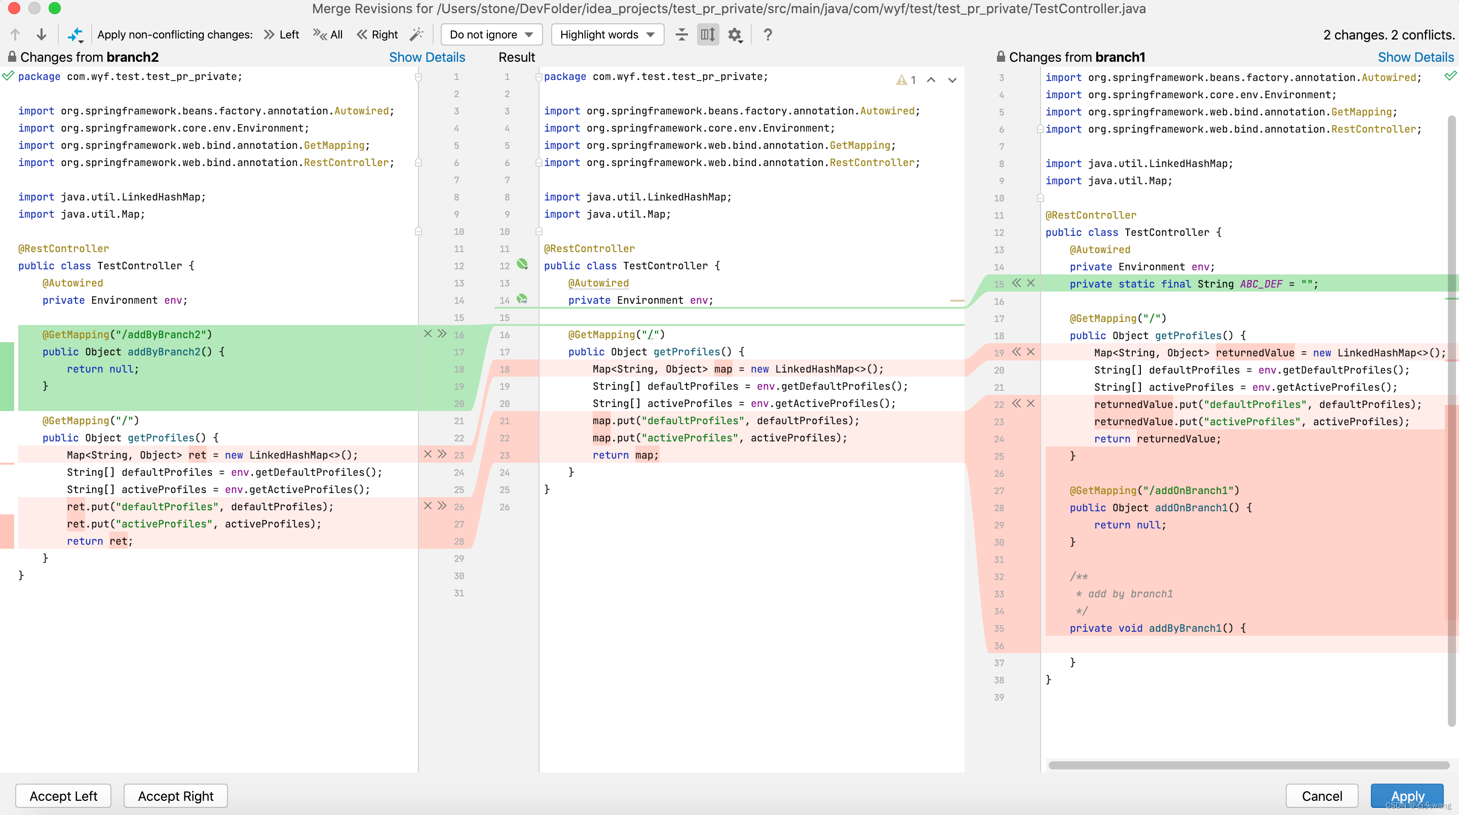
Task: Click the help question mark icon
Action: pyautogui.click(x=767, y=34)
